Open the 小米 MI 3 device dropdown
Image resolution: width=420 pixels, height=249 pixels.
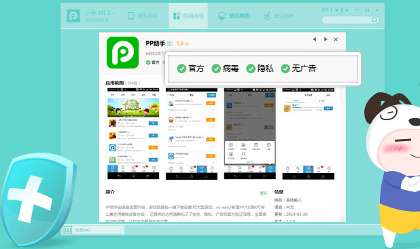click(x=100, y=13)
